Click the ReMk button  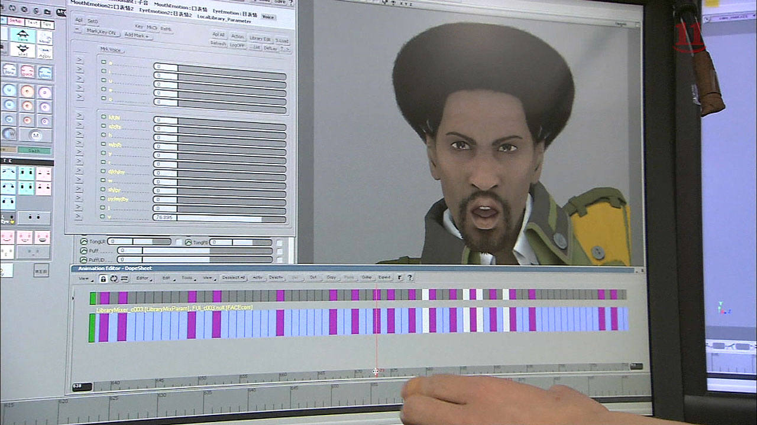(x=166, y=29)
